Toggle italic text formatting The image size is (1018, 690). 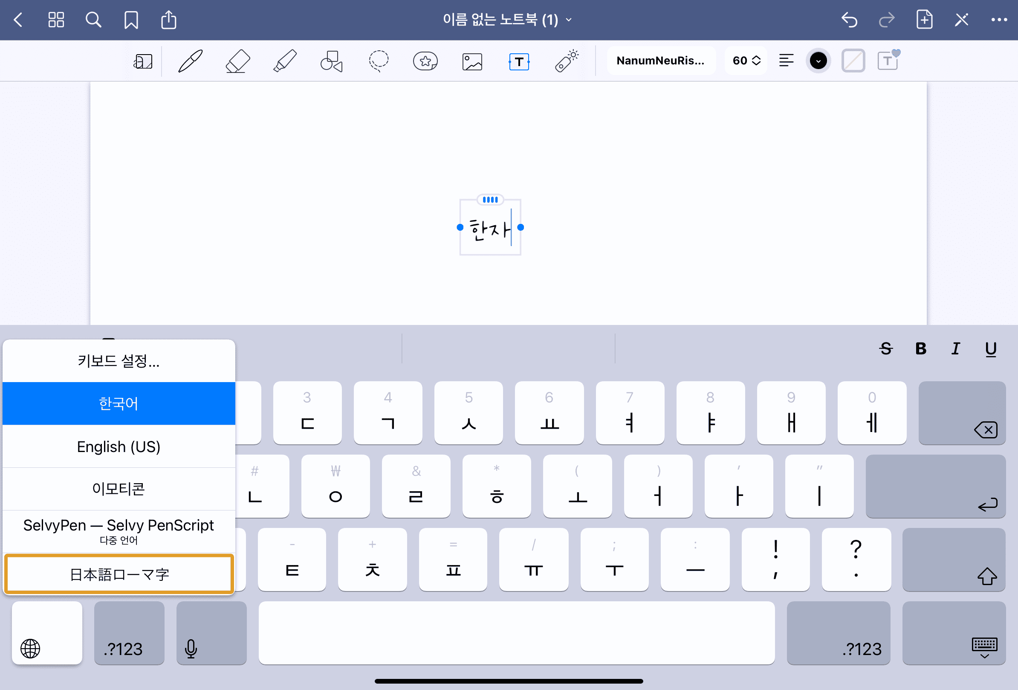pyautogui.click(x=955, y=349)
